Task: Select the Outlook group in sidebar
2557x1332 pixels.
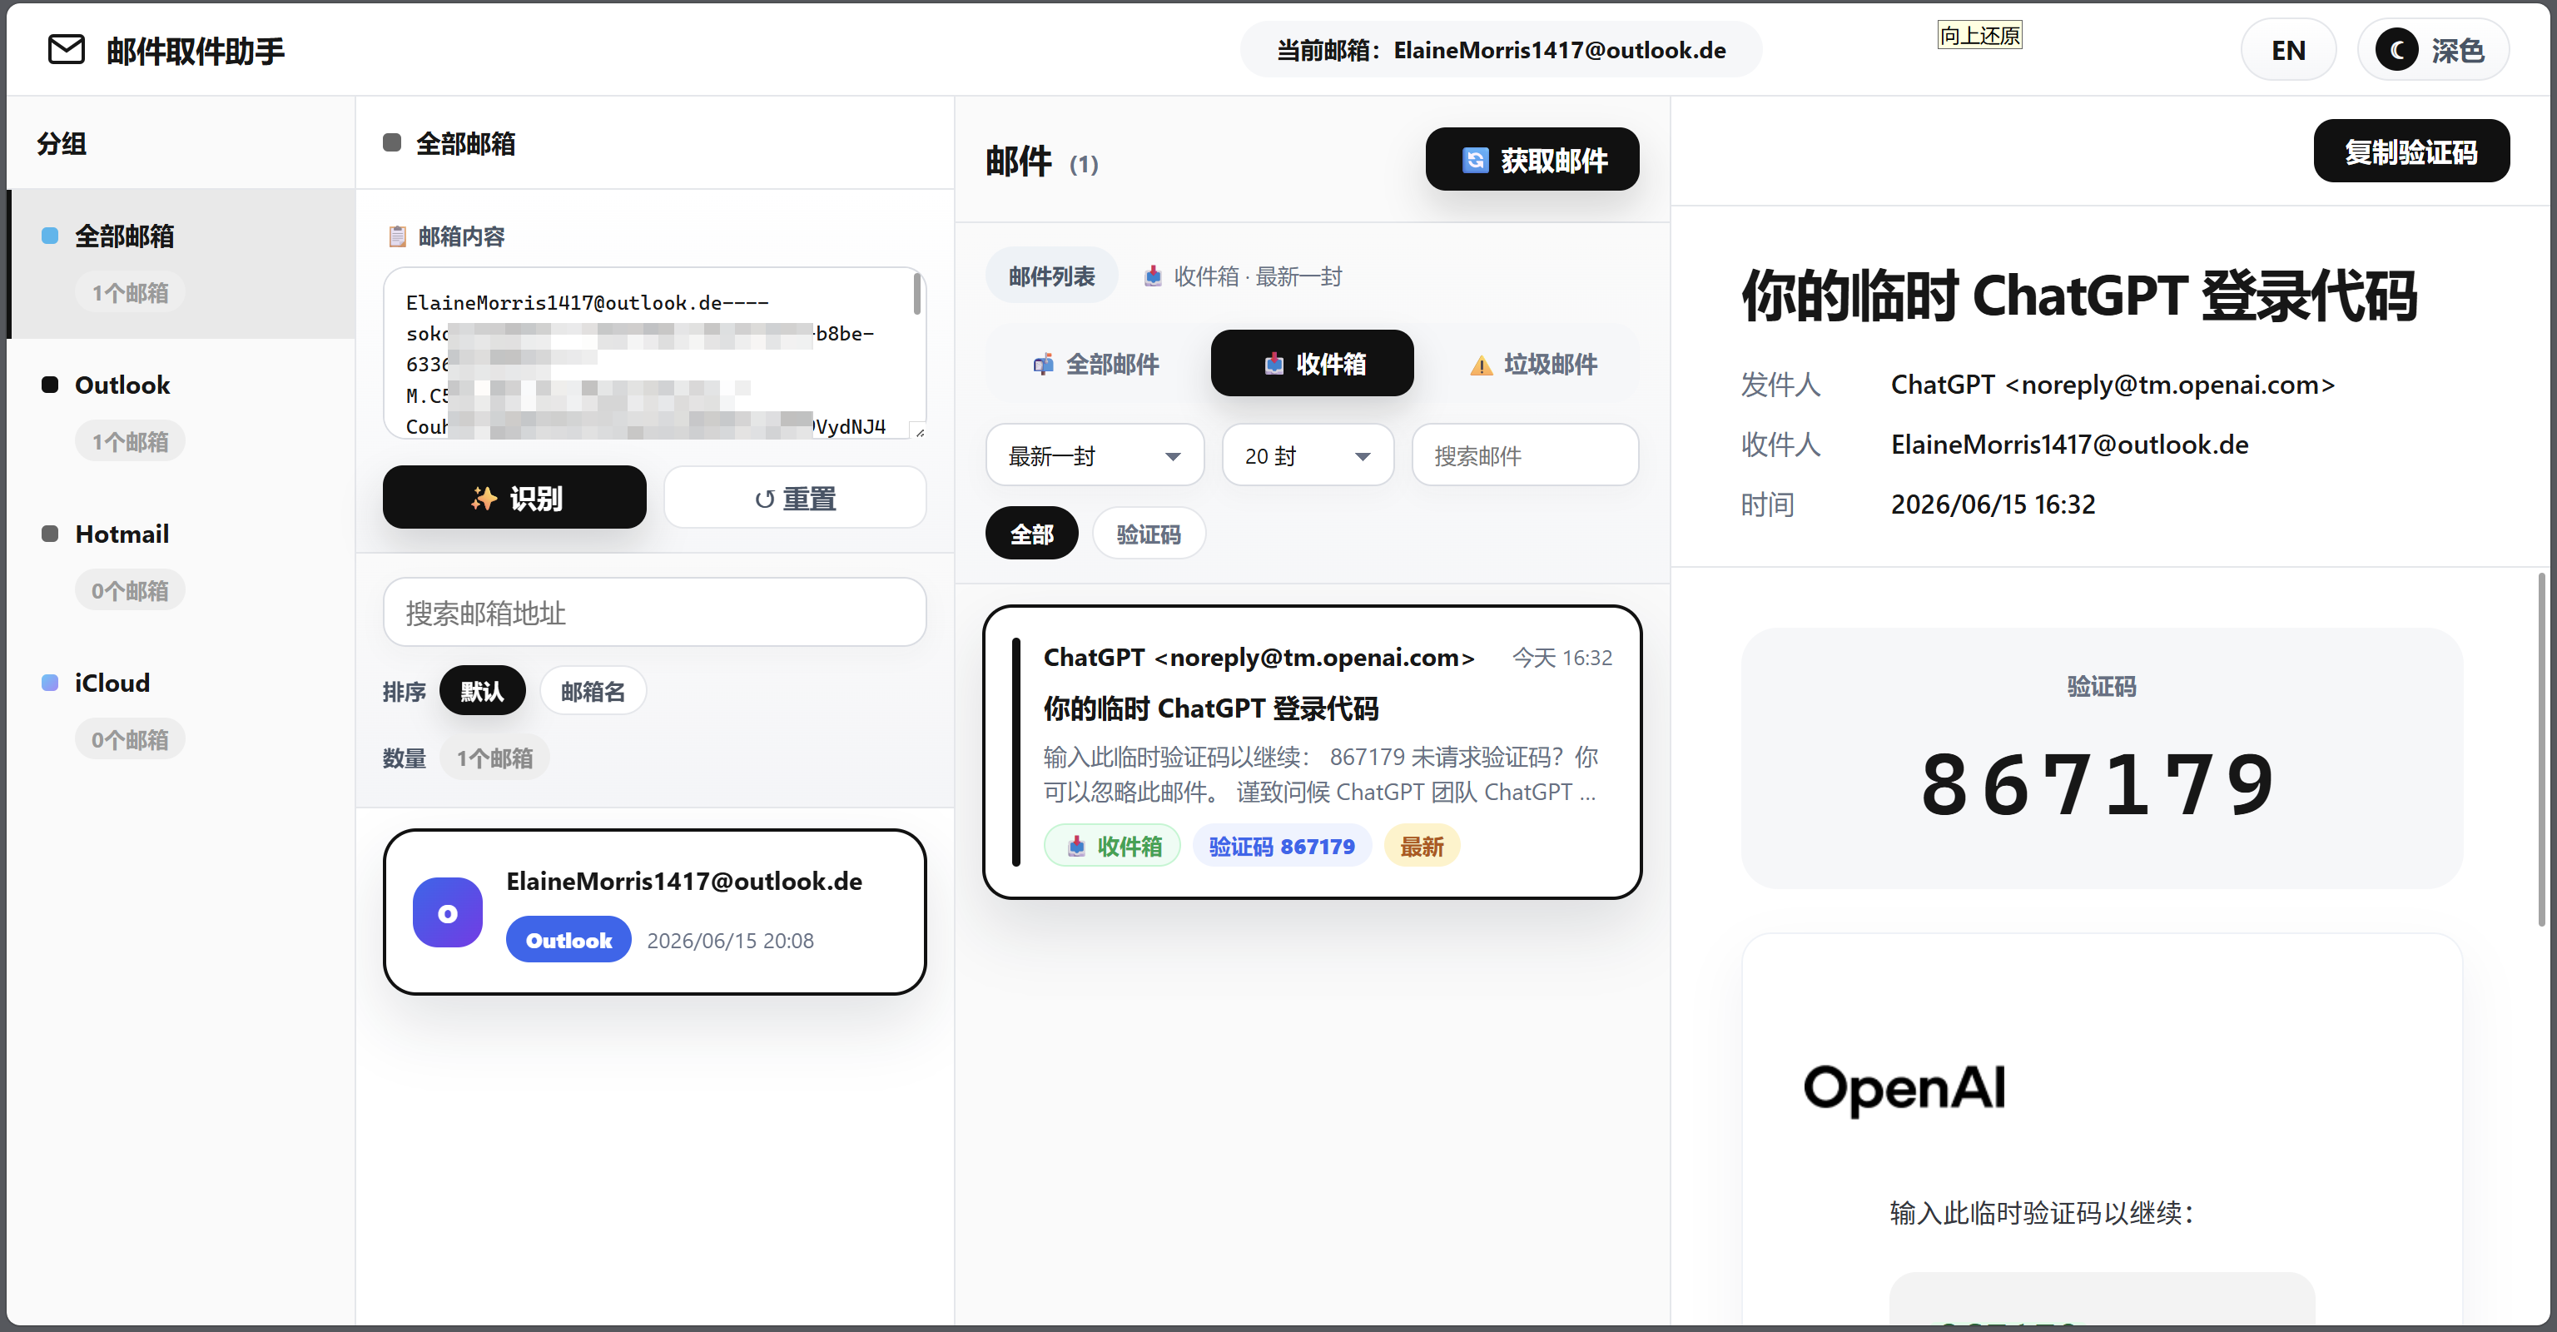Action: (181, 412)
